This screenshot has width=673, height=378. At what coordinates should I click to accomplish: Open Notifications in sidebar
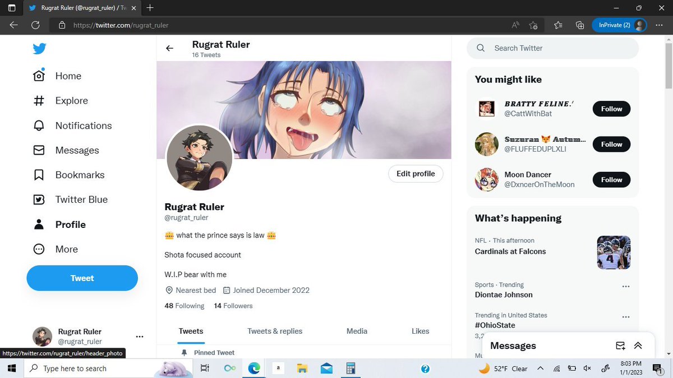[72, 125]
